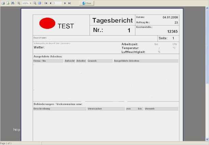Open the page setup icon
This screenshot has width=209, height=145.
(x=8, y=3)
